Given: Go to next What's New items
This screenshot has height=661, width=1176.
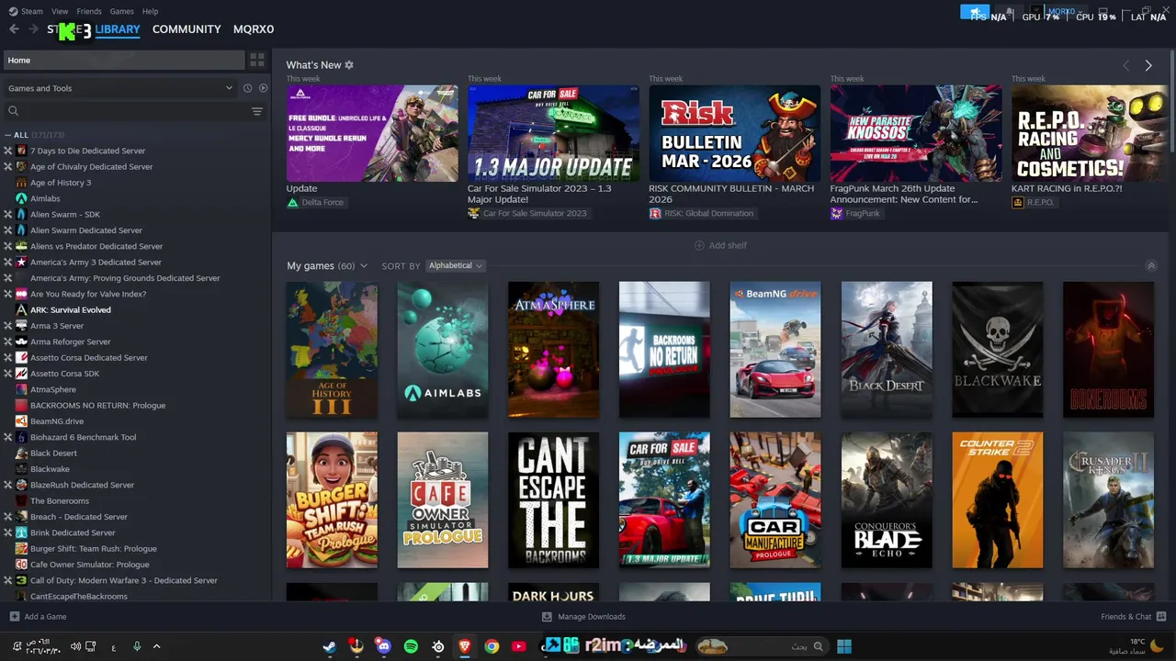Looking at the screenshot, I should pos(1148,65).
